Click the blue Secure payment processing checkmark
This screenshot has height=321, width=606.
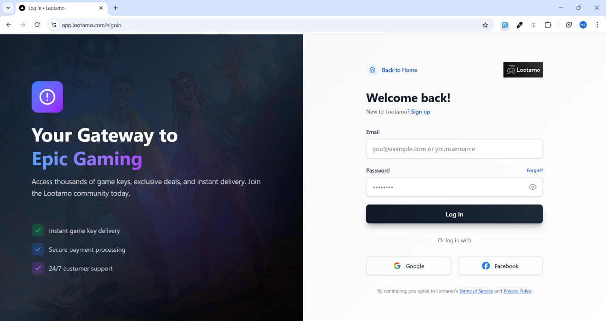pyautogui.click(x=38, y=249)
